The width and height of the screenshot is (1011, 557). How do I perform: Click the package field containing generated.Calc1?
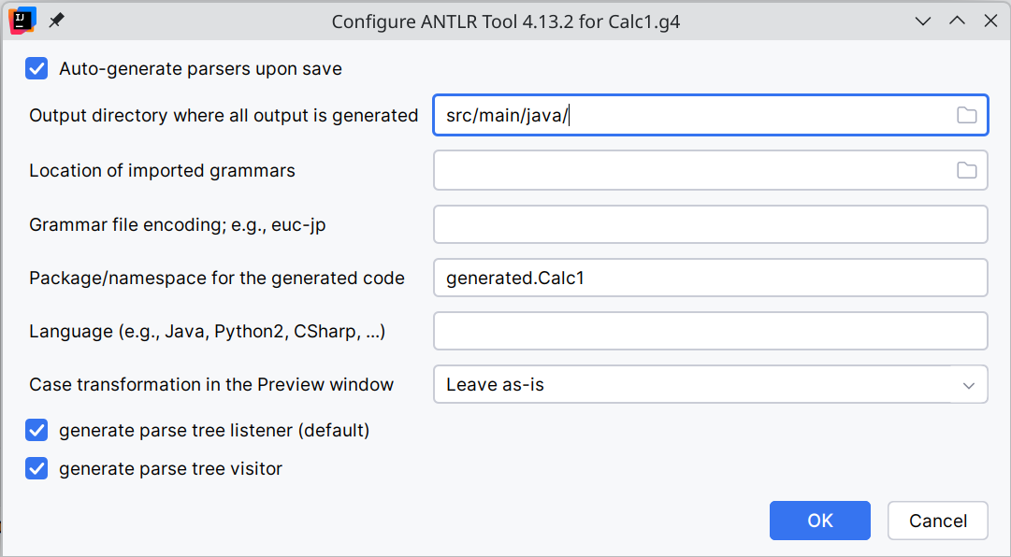click(710, 278)
